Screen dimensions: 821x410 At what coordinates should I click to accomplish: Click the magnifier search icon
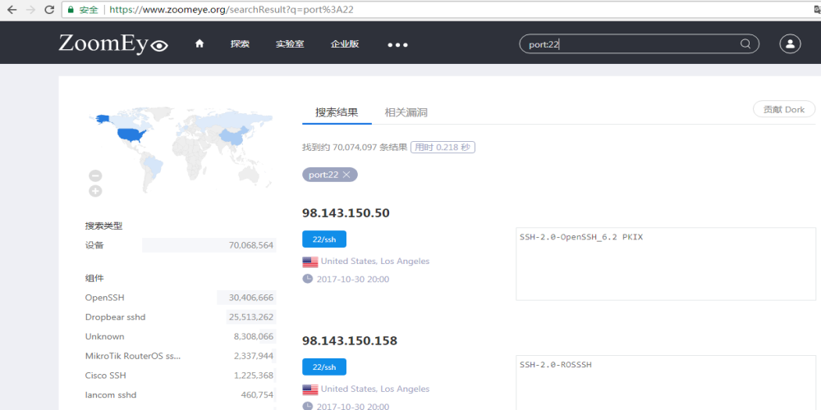coord(745,44)
